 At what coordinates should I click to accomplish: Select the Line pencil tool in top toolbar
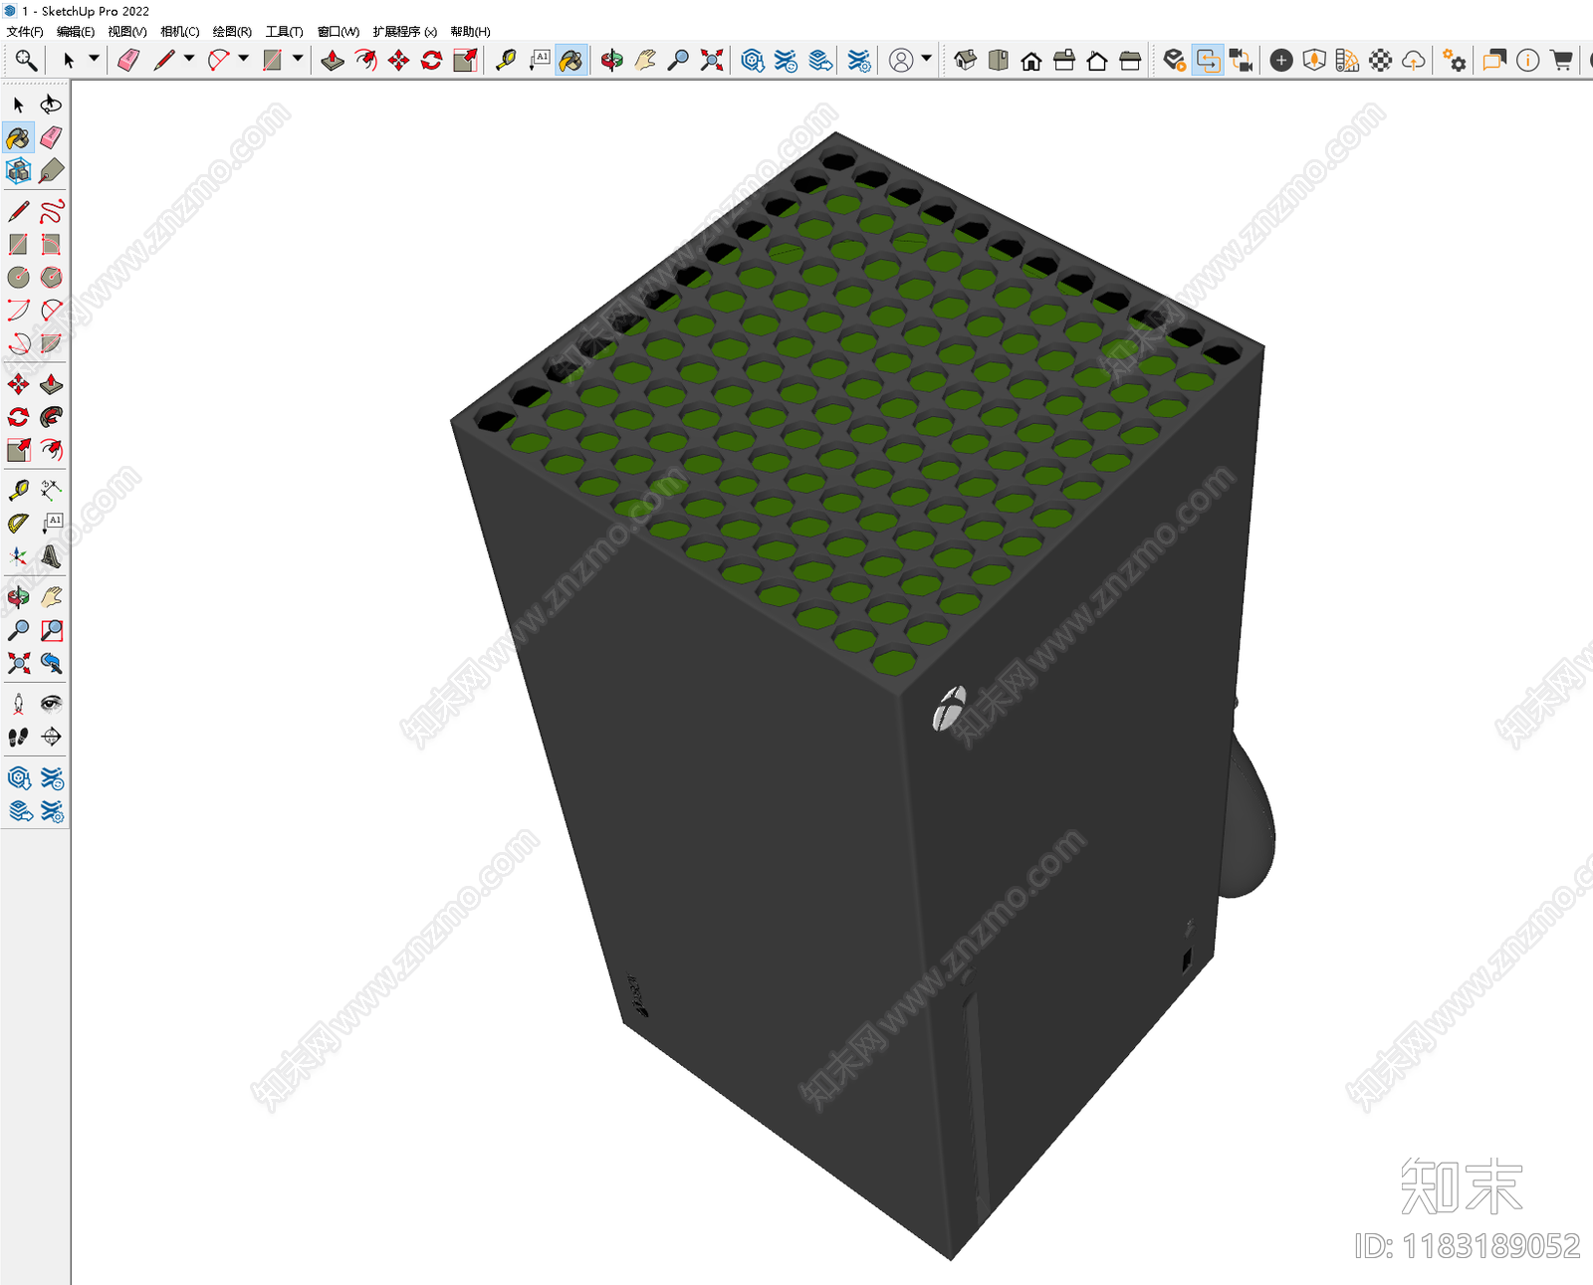(x=164, y=61)
